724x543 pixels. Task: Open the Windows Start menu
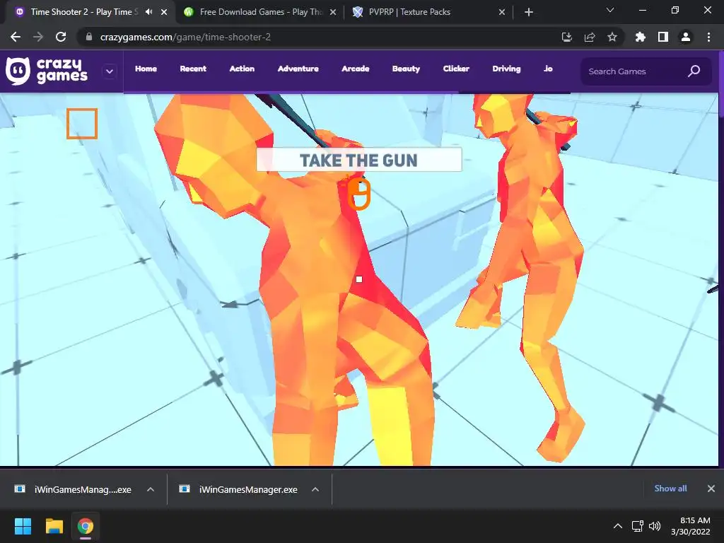click(x=23, y=526)
